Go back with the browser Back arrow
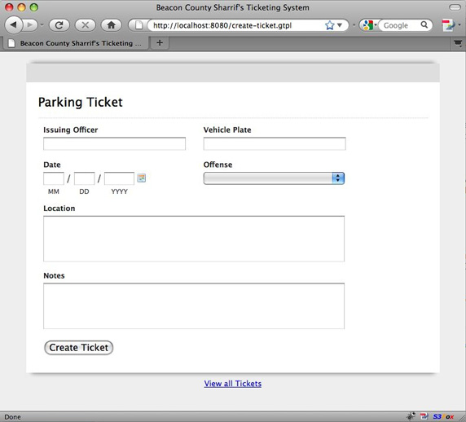The width and height of the screenshot is (466, 422). [x=13, y=25]
